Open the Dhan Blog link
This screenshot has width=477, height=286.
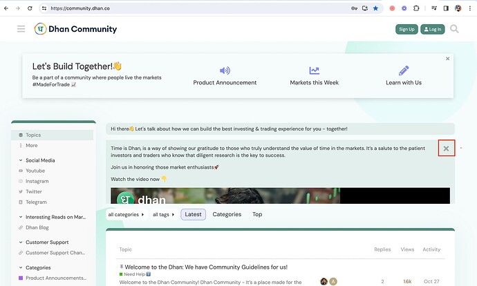click(37, 227)
